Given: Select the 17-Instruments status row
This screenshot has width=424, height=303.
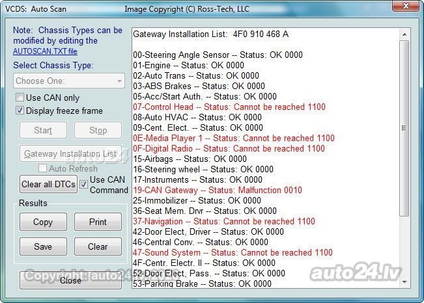Looking at the screenshot, I should (x=197, y=179).
